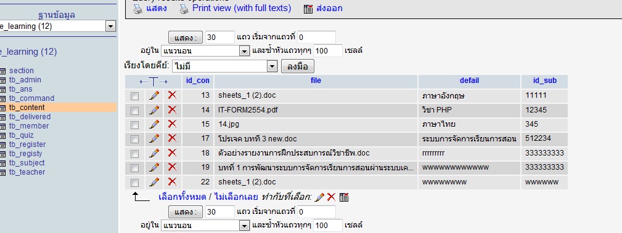Sort by id_sub column header

click(545, 81)
